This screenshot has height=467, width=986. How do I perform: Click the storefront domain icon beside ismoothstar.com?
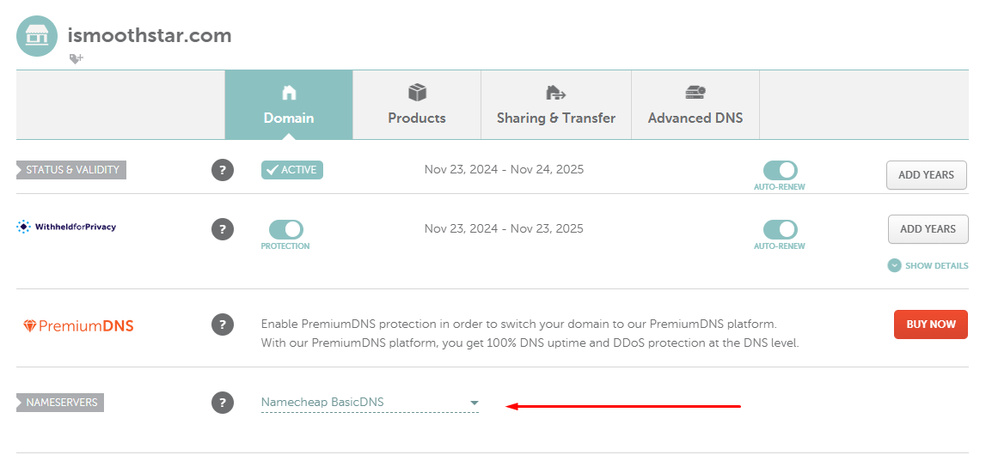[x=37, y=36]
